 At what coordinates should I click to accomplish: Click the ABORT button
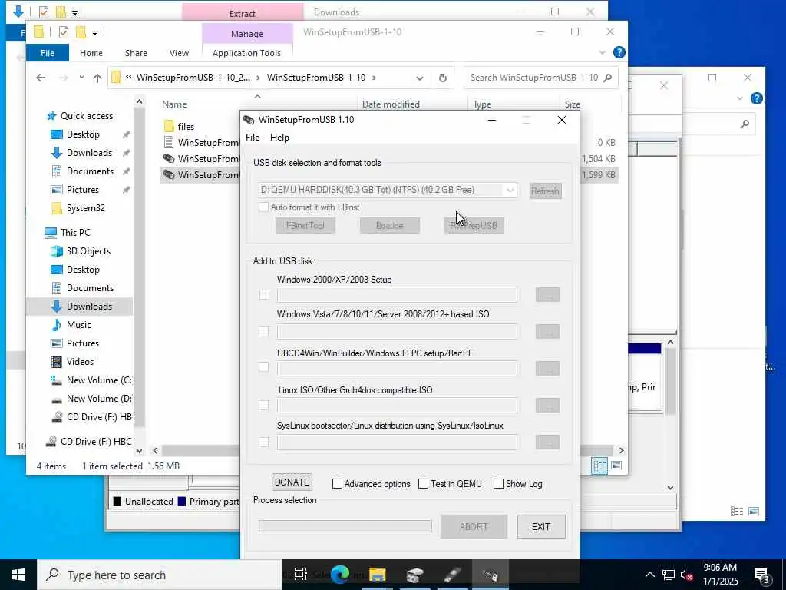[474, 527]
